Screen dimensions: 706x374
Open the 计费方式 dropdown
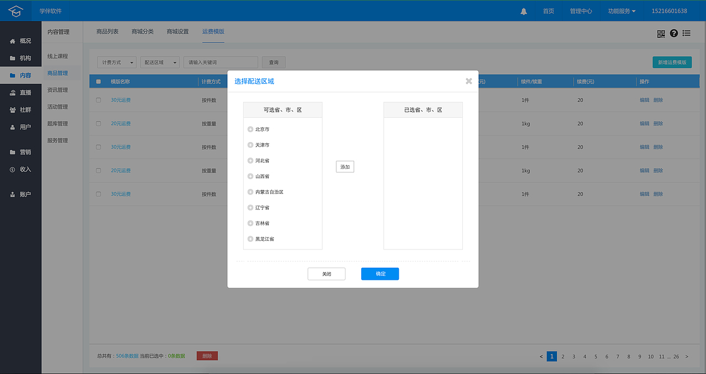[x=116, y=62]
